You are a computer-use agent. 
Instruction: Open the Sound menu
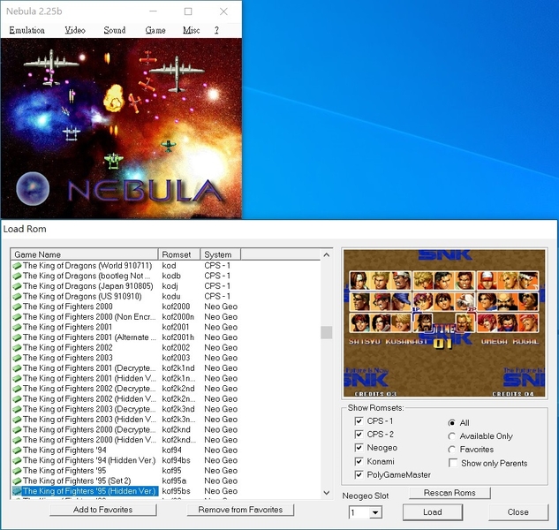pyautogui.click(x=115, y=30)
